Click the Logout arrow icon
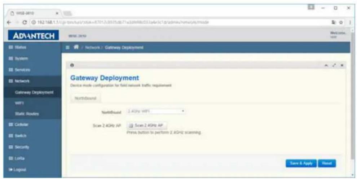The image size is (357, 179). [10, 170]
